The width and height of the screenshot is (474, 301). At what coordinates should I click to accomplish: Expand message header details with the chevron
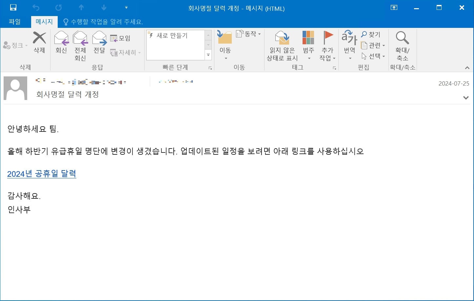(x=466, y=97)
